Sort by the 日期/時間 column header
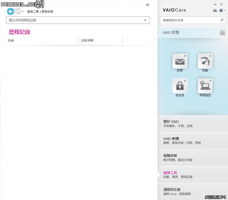 [87, 41]
